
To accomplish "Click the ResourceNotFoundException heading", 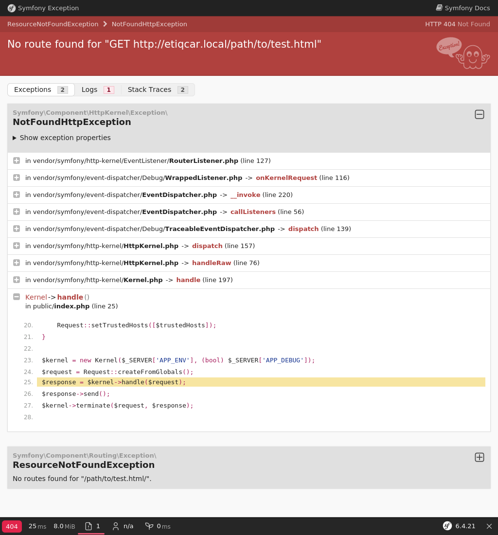I will point(84,464).
